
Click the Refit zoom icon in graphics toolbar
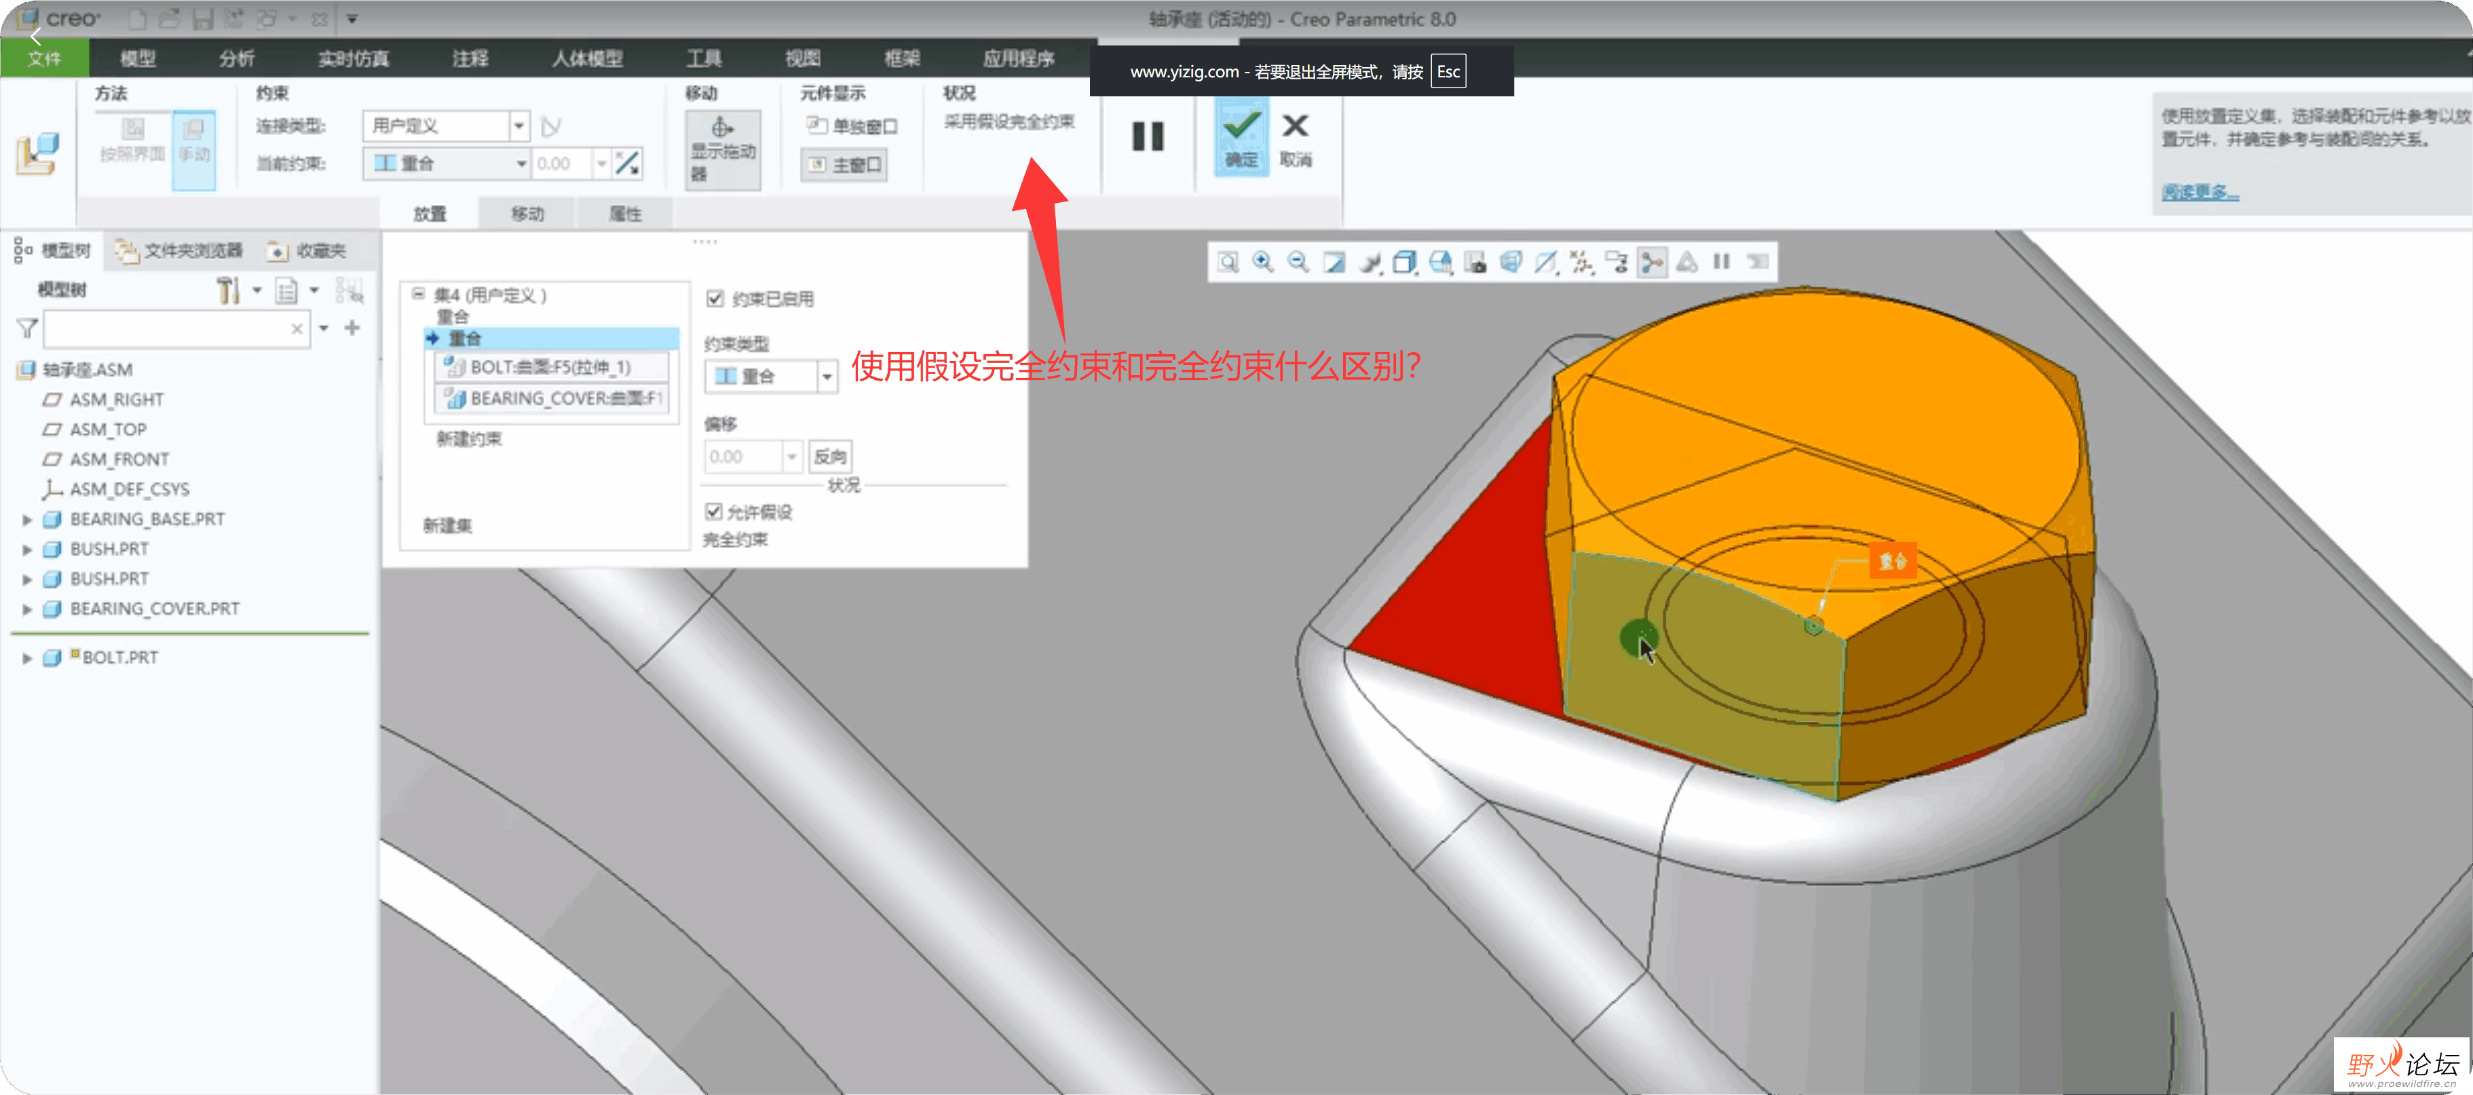coord(1228,262)
